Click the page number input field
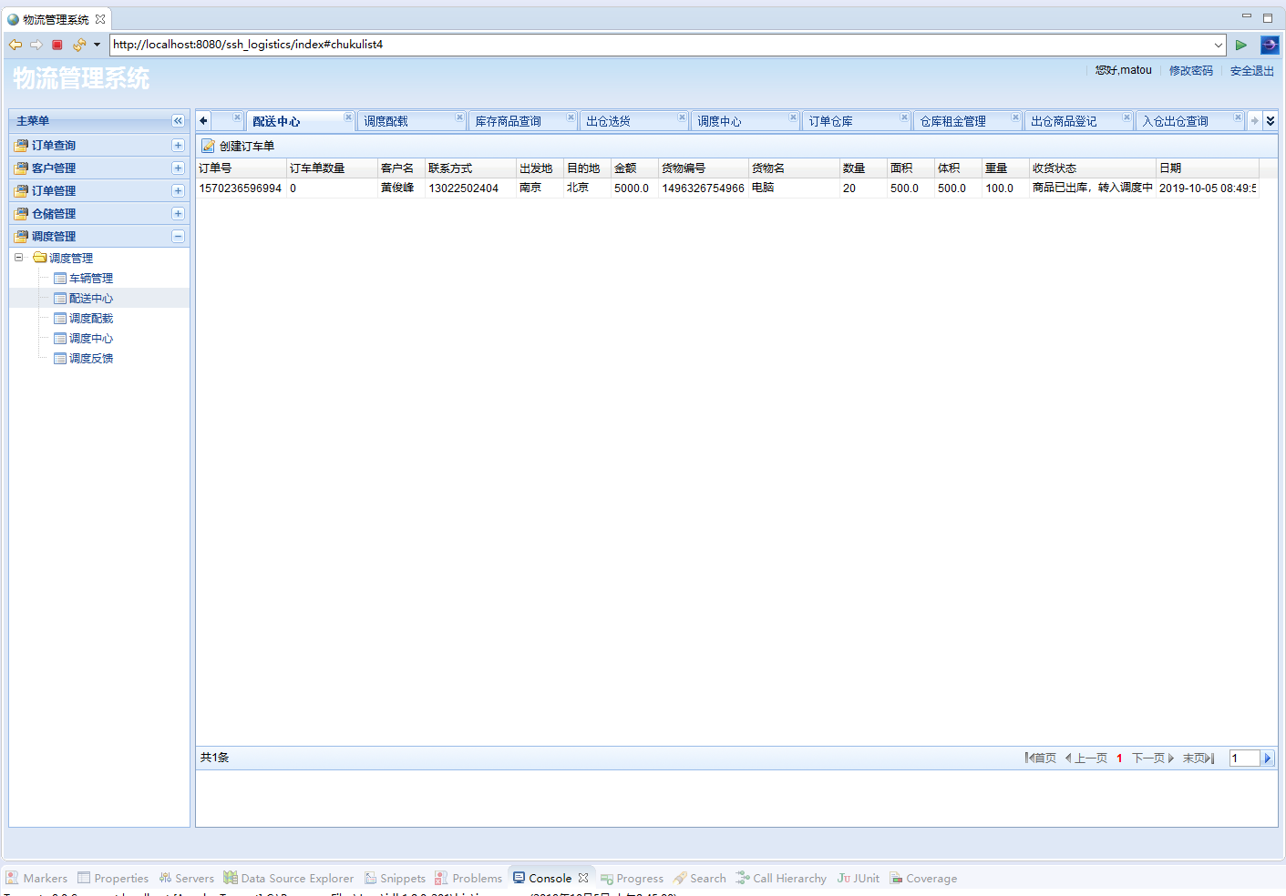Image resolution: width=1286 pixels, height=896 pixels. tap(1245, 759)
